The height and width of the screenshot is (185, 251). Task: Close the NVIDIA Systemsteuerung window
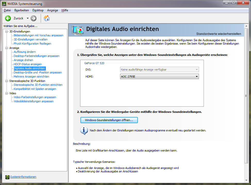[x=243, y=3]
